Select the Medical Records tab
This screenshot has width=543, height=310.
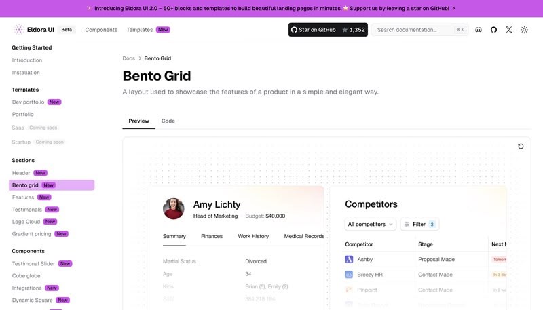pos(303,236)
